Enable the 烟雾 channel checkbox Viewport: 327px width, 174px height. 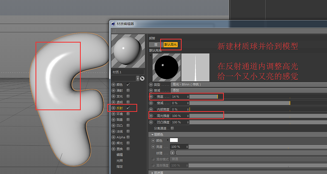pyautogui.click(x=128, y=120)
